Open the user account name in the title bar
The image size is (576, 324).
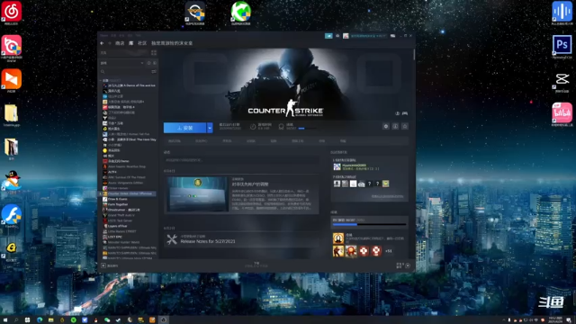tap(368, 36)
